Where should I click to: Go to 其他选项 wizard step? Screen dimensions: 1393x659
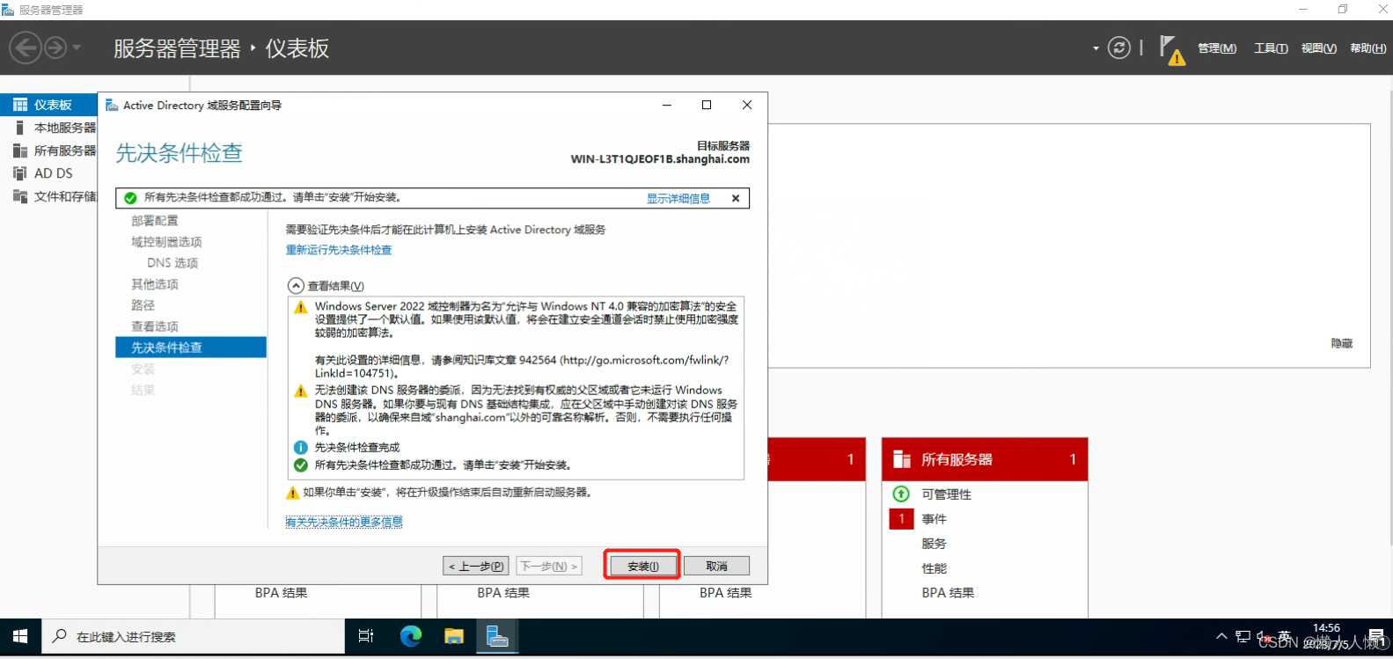pyautogui.click(x=155, y=284)
